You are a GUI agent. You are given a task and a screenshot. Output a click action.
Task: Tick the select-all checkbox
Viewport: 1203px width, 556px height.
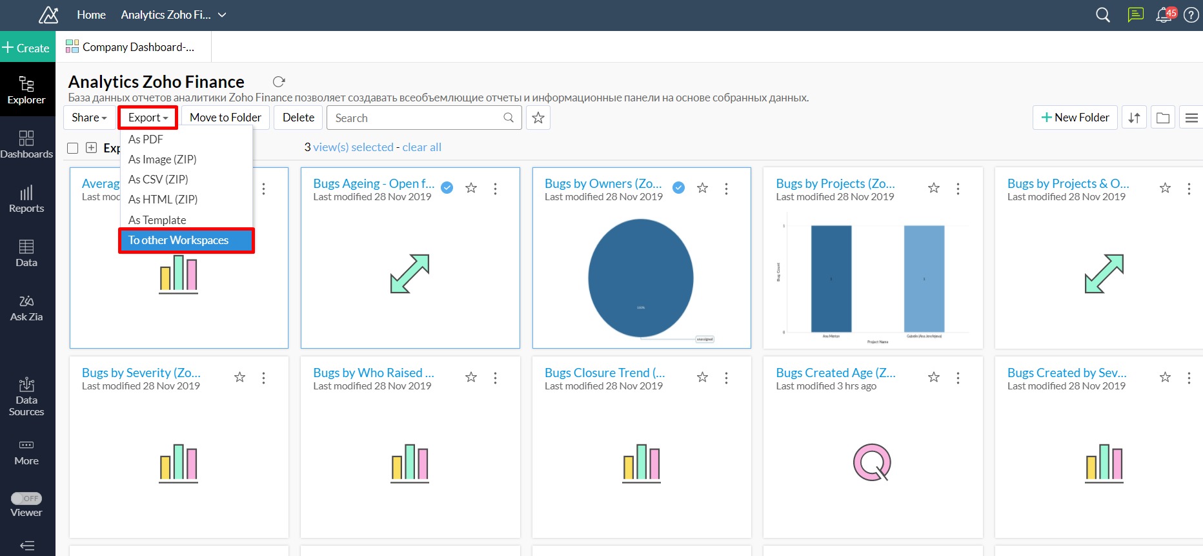click(73, 148)
